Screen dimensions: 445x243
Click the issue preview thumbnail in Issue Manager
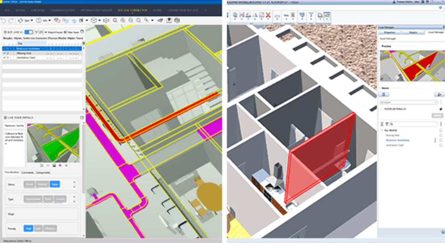(412, 66)
